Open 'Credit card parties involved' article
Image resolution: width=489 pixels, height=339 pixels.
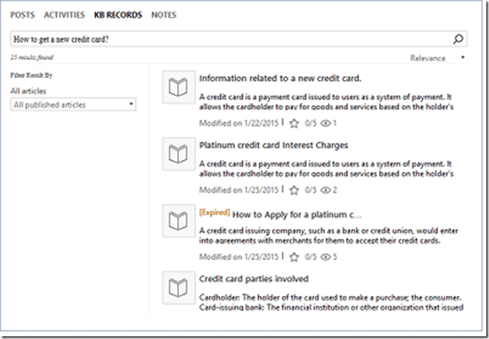click(x=253, y=278)
